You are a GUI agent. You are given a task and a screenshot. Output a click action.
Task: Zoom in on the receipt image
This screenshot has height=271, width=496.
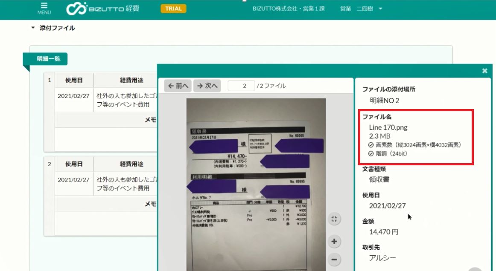click(x=334, y=242)
